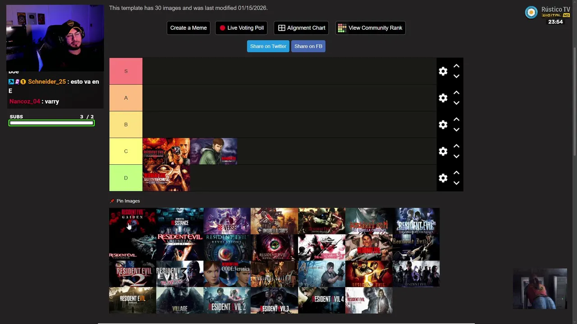Move C tier row up with arrow
Image resolution: width=577 pixels, height=324 pixels.
point(456,146)
